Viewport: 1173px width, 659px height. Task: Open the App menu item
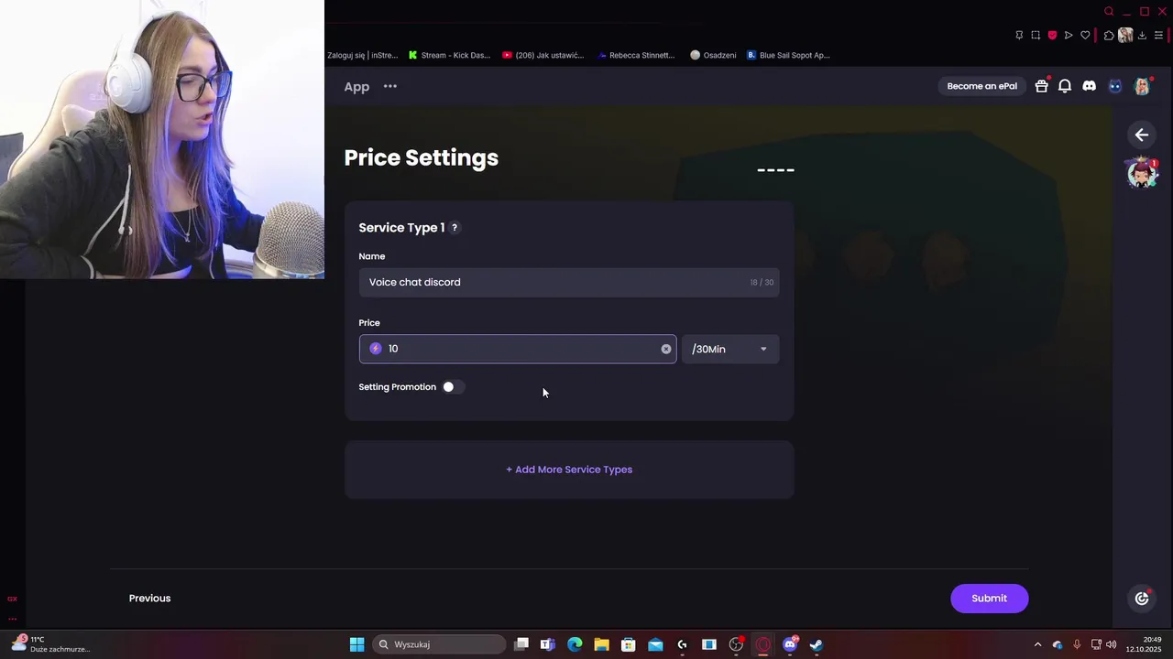(x=356, y=86)
